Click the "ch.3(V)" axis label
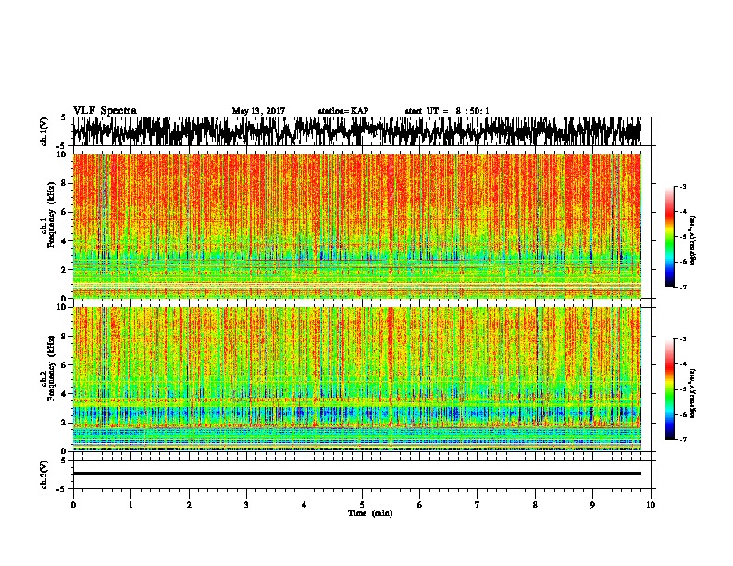The height and width of the screenshot is (566, 733). [44, 474]
